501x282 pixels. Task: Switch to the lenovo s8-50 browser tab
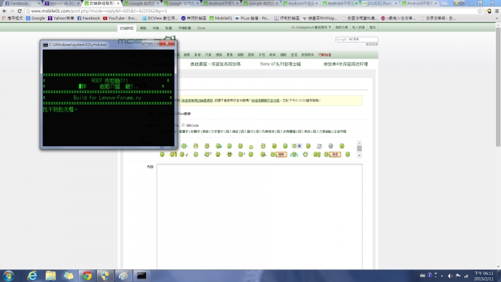(62, 3)
